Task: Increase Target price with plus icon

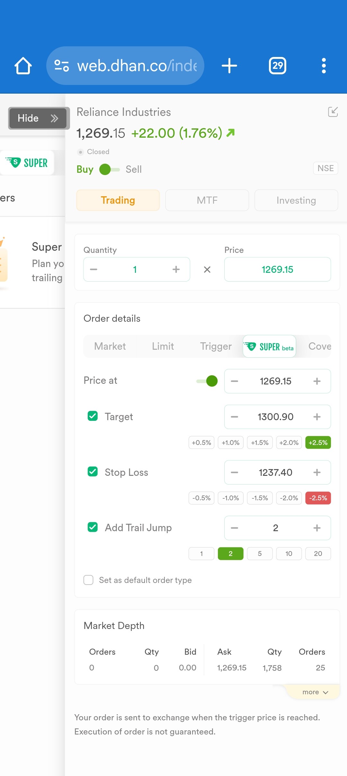Action: [x=317, y=417]
